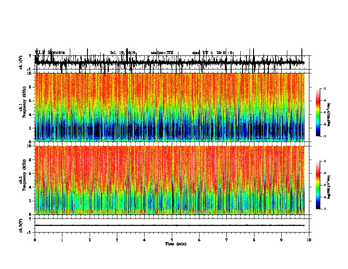Click the ch.1 voltage waveform trace
This screenshot has height=269, width=348.
pos(170,62)
